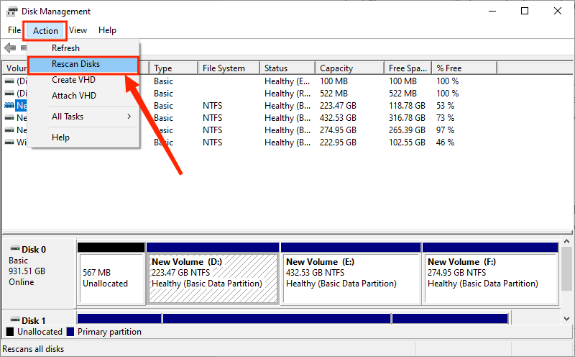Open the File menu
575x357 pixels.
point(14,30)
